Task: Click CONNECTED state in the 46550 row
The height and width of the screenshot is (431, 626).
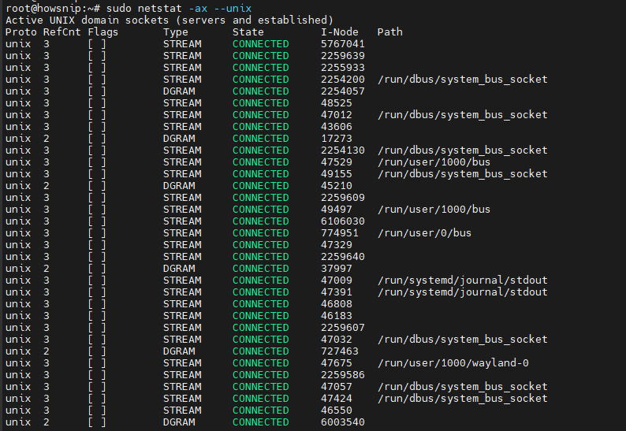Action: click(x=261, y=411)
